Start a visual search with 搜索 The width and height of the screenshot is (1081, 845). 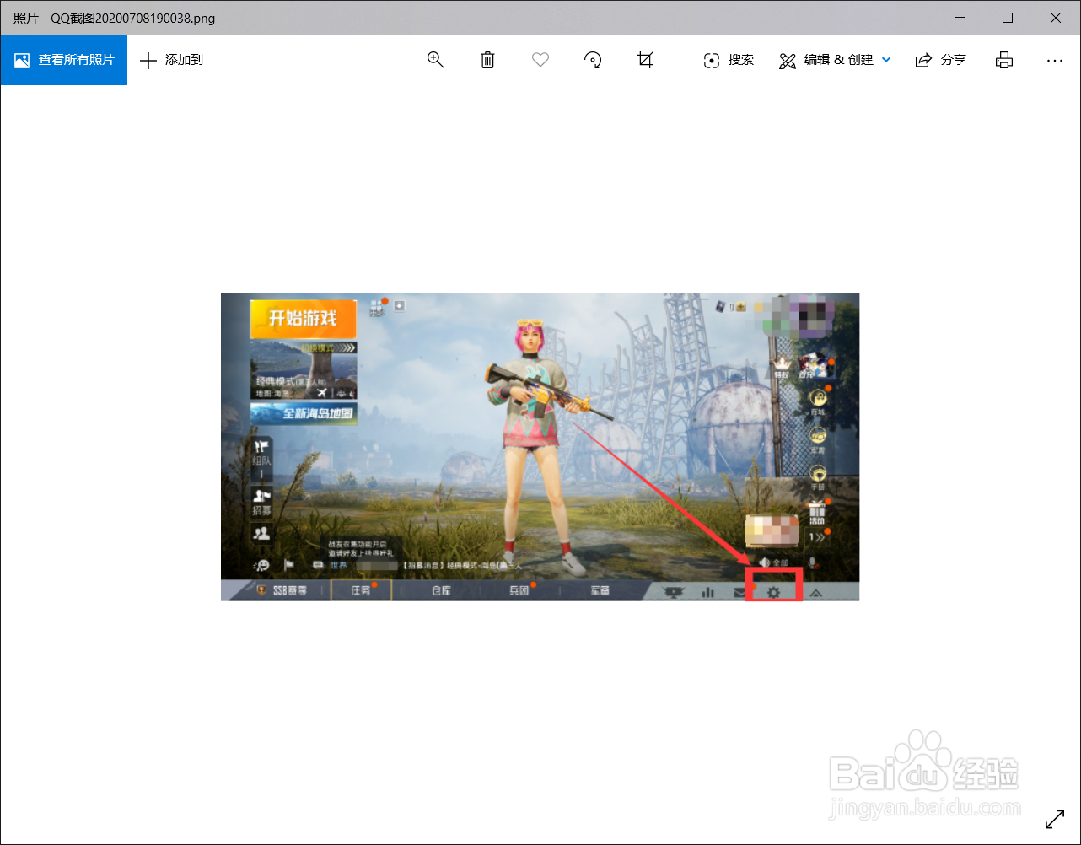tap(729, 60)
